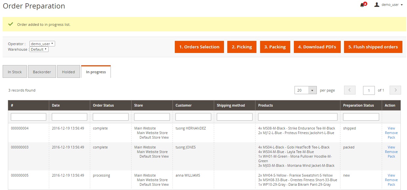The image size is (407, 190).
Task: Open the Operator dropdown
Action: pos(42,44)
